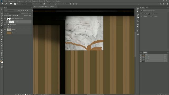
Task: Select the Rectangular Marquee tool
Action: coord(2,12)
